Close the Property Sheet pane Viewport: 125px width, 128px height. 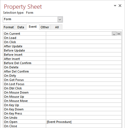pyautogui.click(x=120, y=6)
